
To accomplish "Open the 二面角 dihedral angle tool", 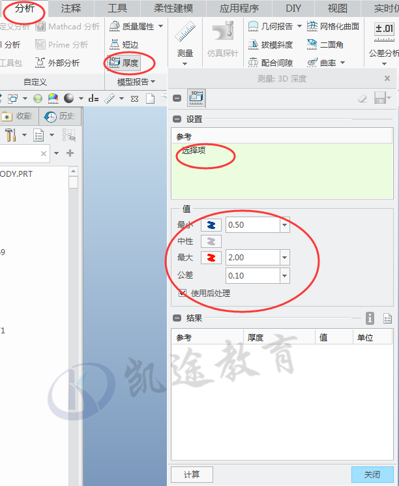I will click(325, 44).
